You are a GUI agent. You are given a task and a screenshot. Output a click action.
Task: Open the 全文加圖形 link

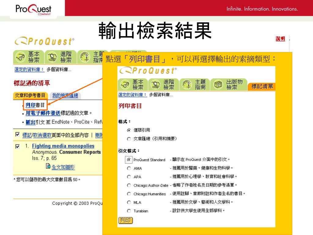[x=63, y=167]
